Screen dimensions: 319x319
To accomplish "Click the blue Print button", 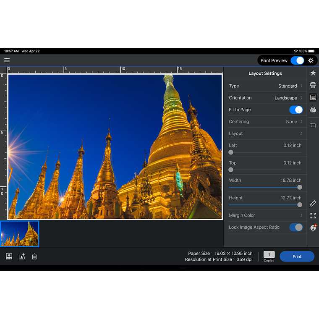I will tap(297, 256).
